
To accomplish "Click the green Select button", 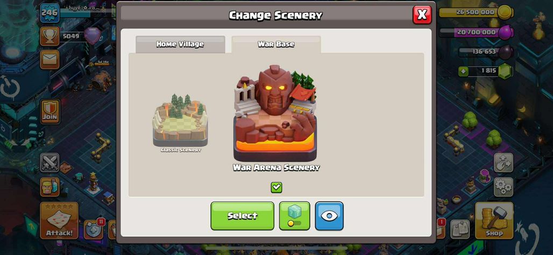I will point(242,216).
